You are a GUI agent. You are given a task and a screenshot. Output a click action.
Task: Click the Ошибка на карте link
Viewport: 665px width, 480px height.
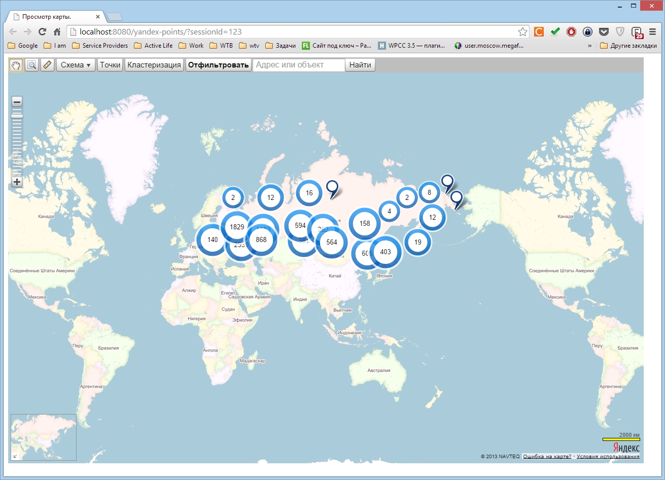(x=546, y=456)
